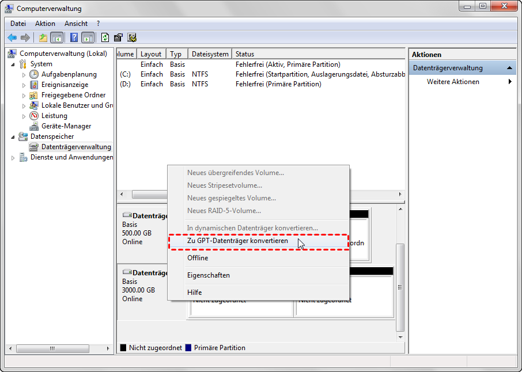This screenshot has width=522, height=372.
Task: Select the (C:) volume row
Action: 261,74
